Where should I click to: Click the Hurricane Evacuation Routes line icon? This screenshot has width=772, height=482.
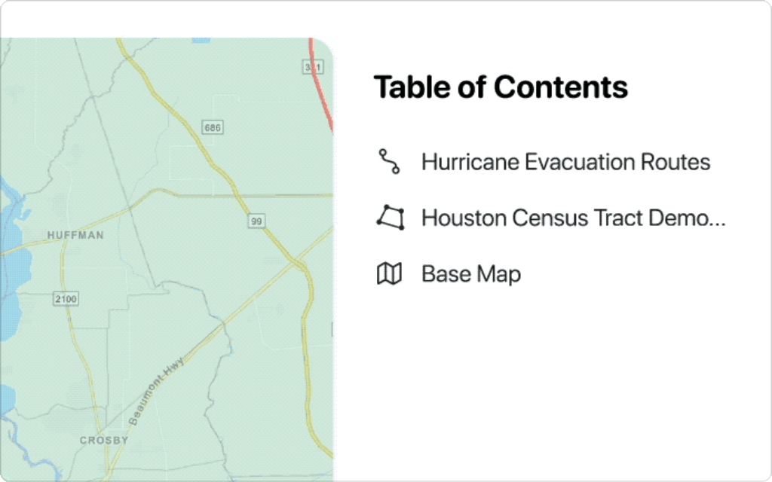pyautogui.click(x=389, y=161)
